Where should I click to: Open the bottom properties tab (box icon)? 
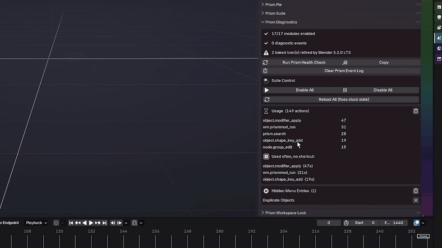[x=439, y=59]
